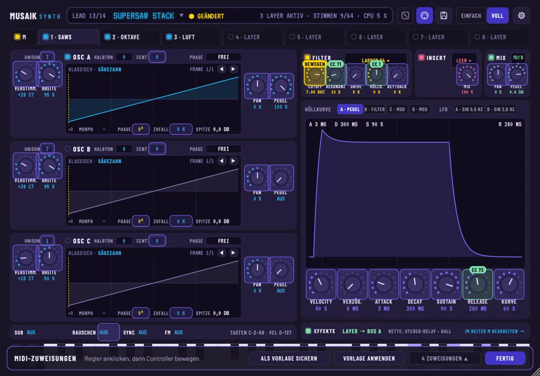Toggle the MIDI learn connector icon

(424, 16)
